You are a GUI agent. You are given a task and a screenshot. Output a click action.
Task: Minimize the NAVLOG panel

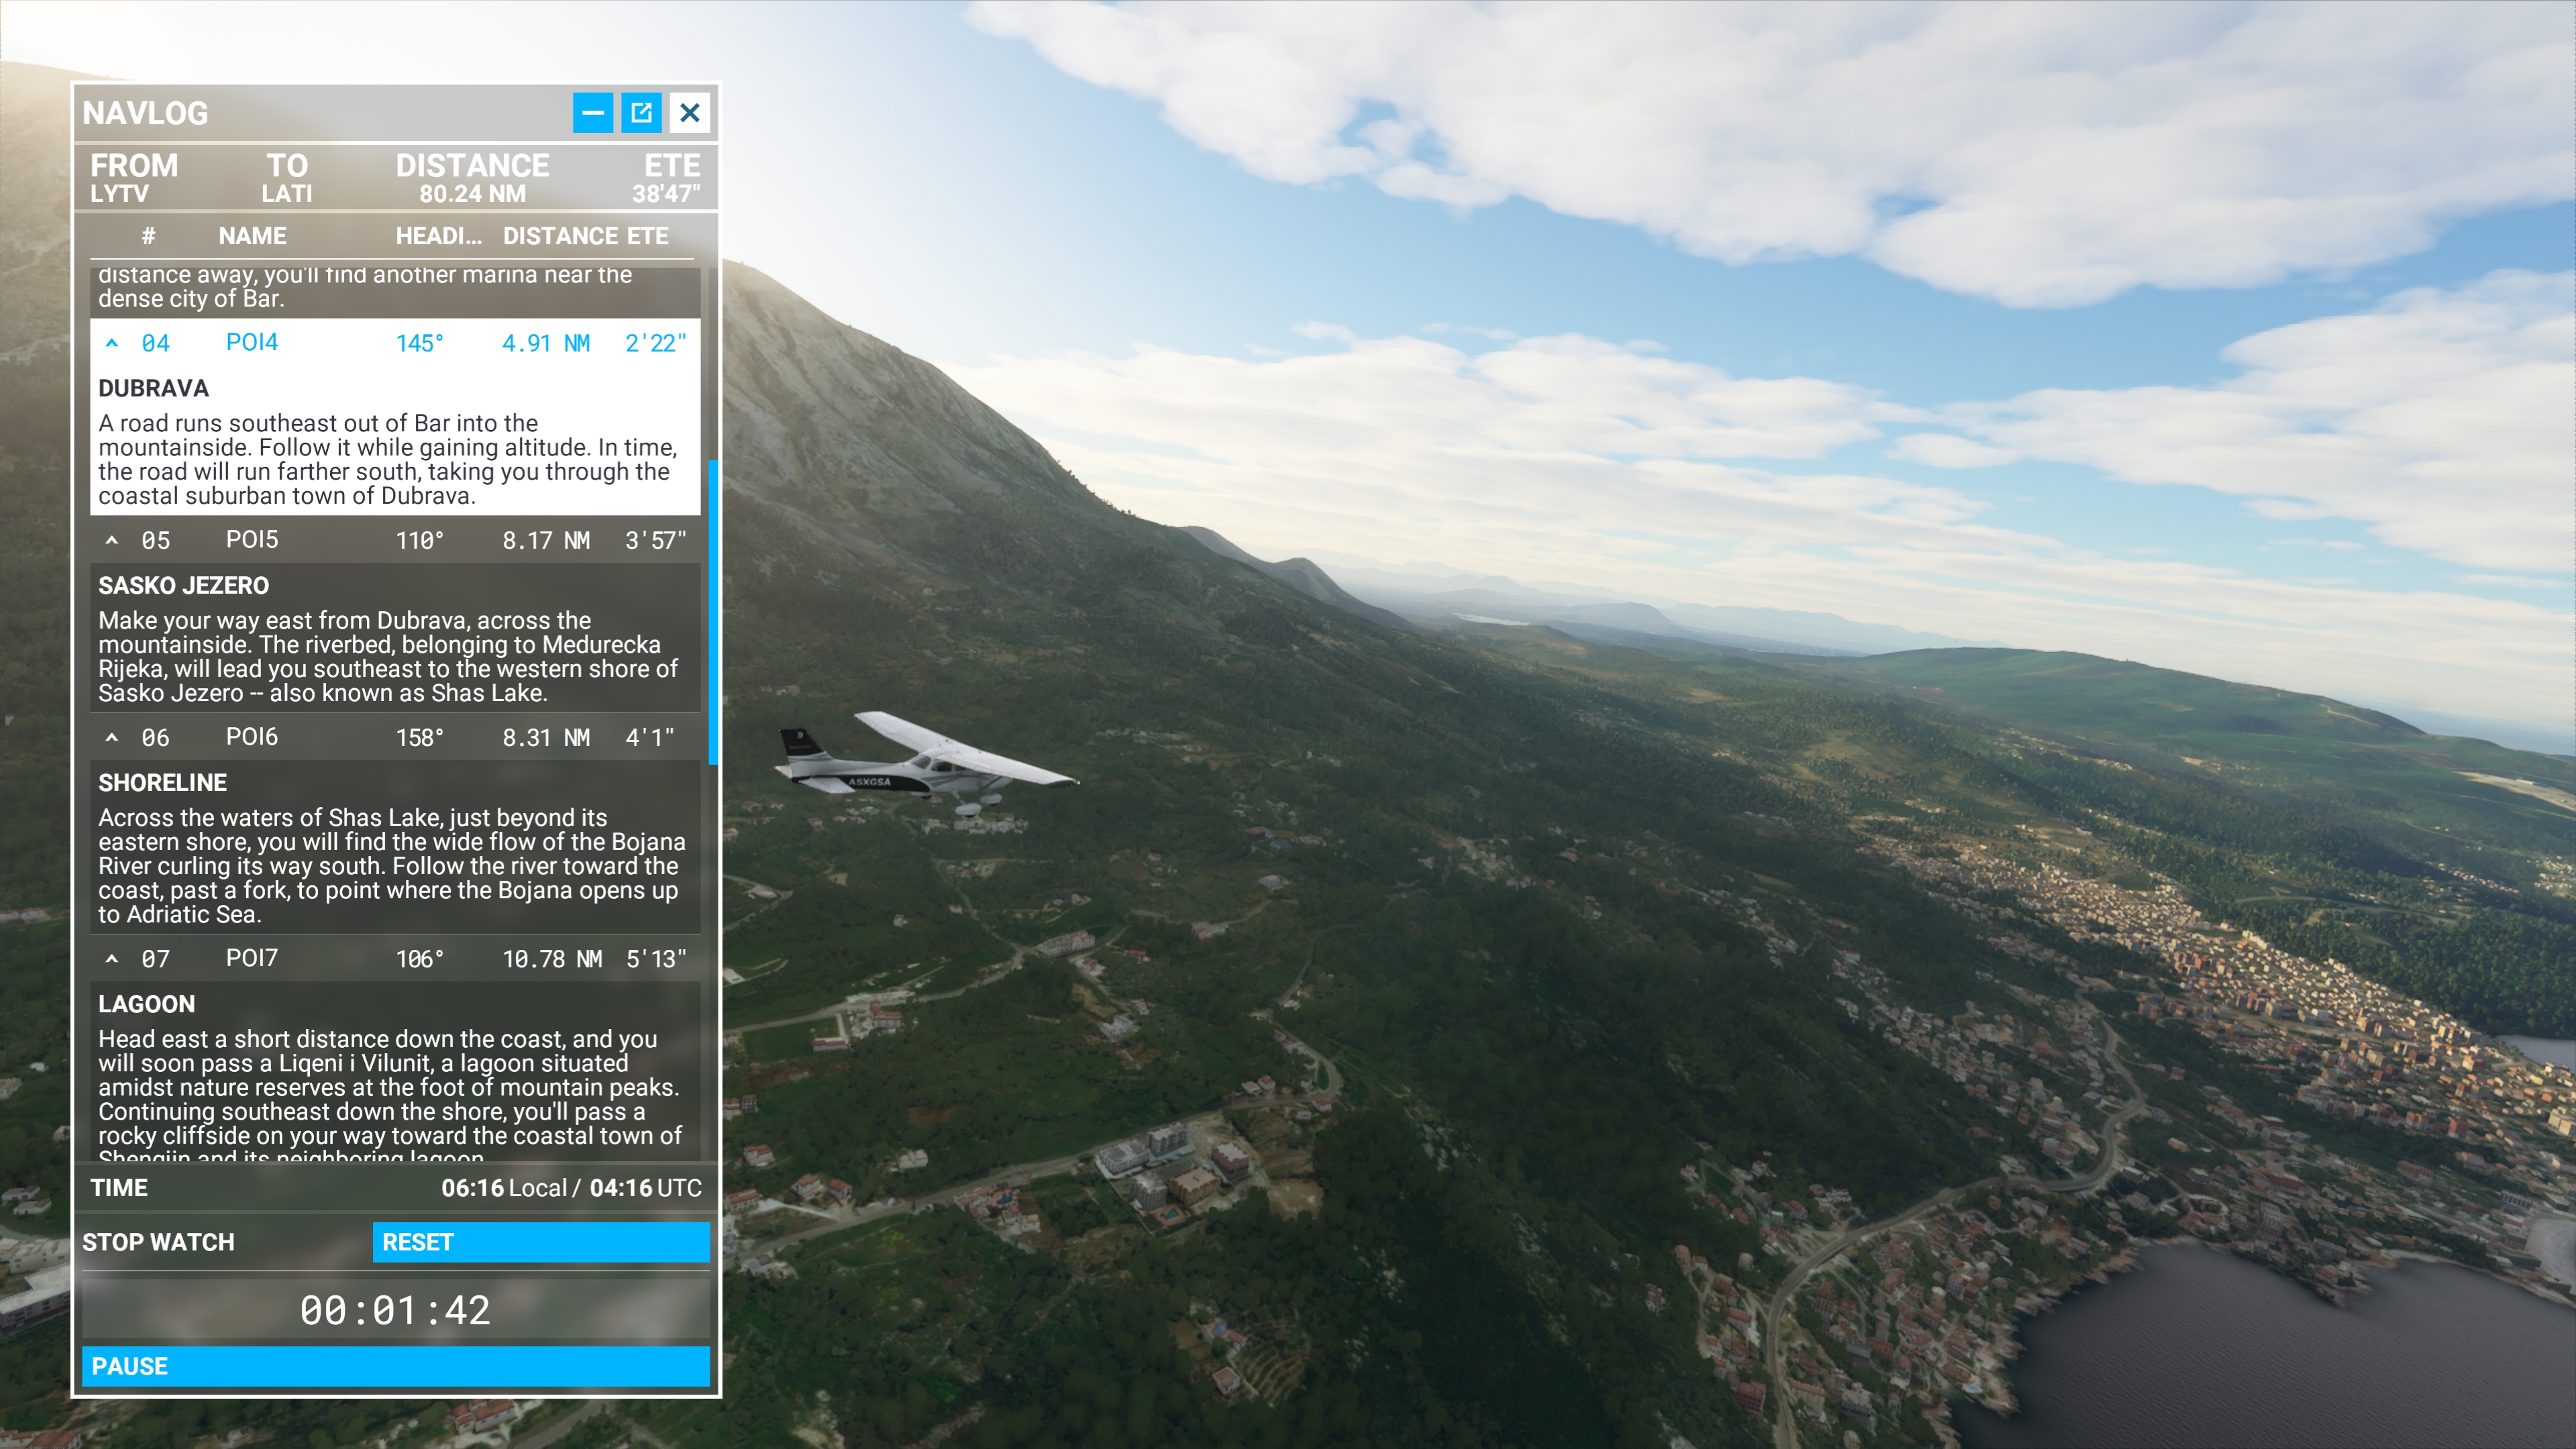[592, 112]
